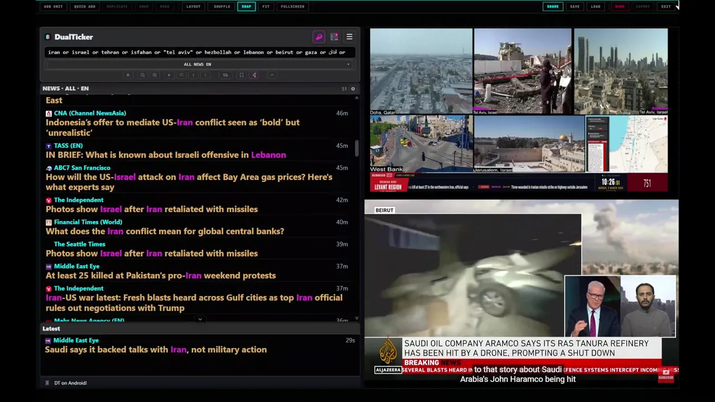Click the 1h time range button
The height and width of the screenshot is (402, 715).
pos(225,75)
